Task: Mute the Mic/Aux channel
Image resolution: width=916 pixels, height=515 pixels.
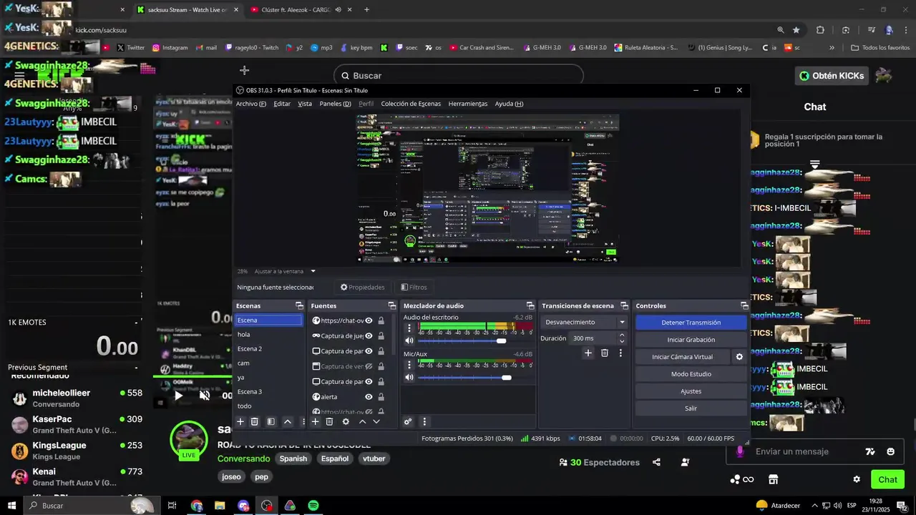Action: [x=409, y=377]
